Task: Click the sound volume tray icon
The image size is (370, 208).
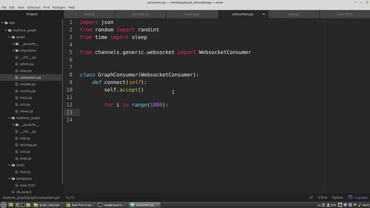Action: (360, 205)
